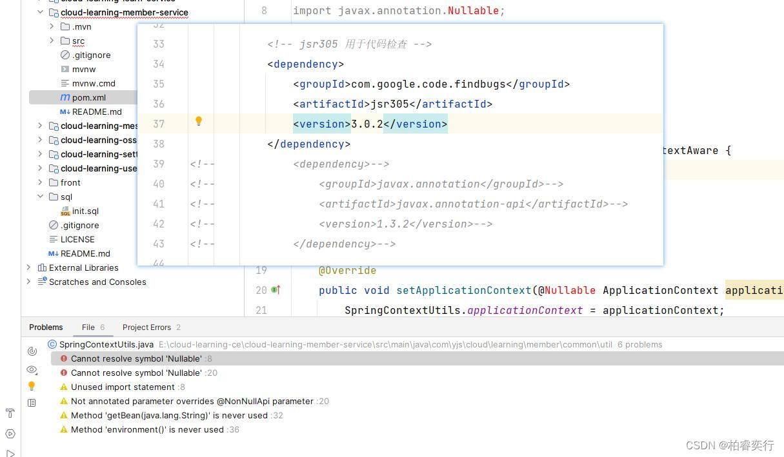Click the sql folder icon
Image resolution: width=784 pixels, height=457 pixels.
pyautogui.click(x=54, y=197)
